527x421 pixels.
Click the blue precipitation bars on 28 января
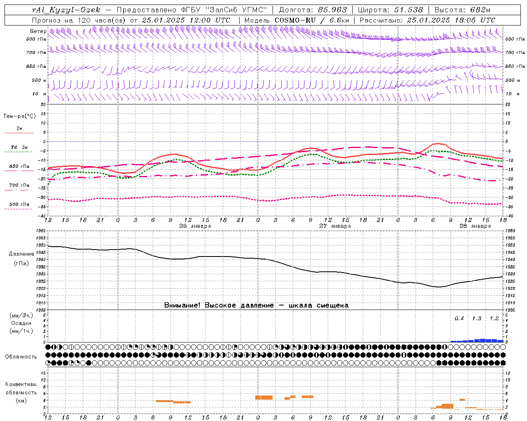(477, 340)
